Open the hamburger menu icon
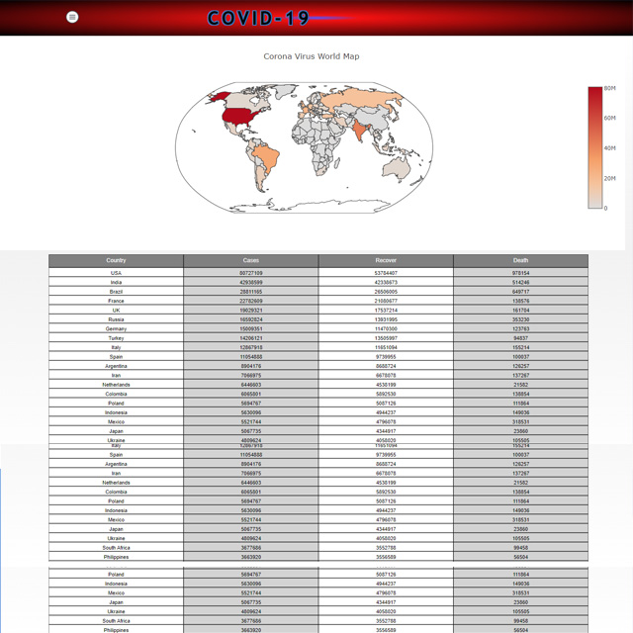 tap(72, 17)
